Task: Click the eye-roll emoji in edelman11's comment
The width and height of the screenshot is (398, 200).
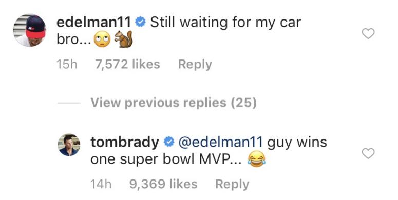Action: coord(102,40)
